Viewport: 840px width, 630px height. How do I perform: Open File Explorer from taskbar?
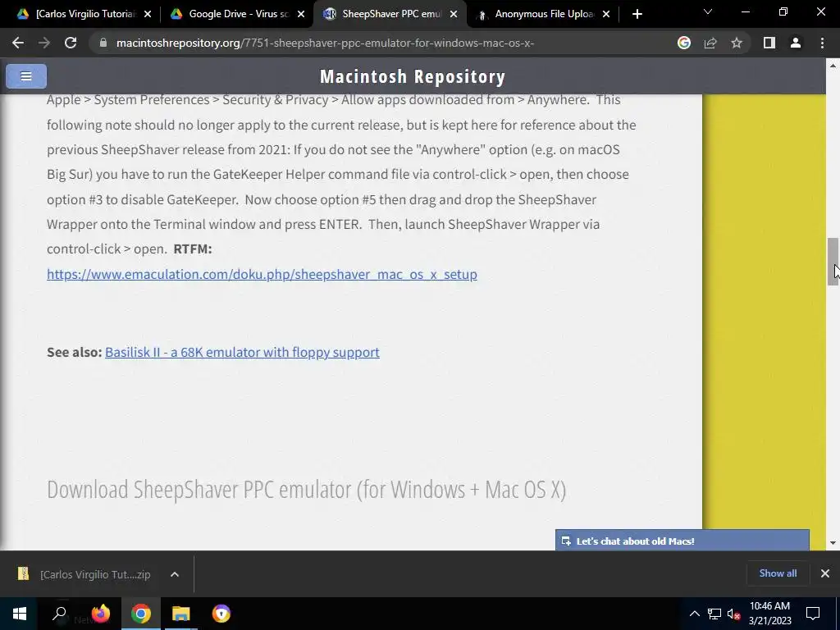[181, 614]
